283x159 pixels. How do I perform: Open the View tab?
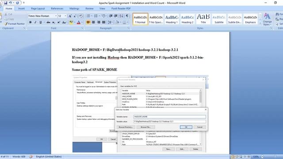coord(102,8)
